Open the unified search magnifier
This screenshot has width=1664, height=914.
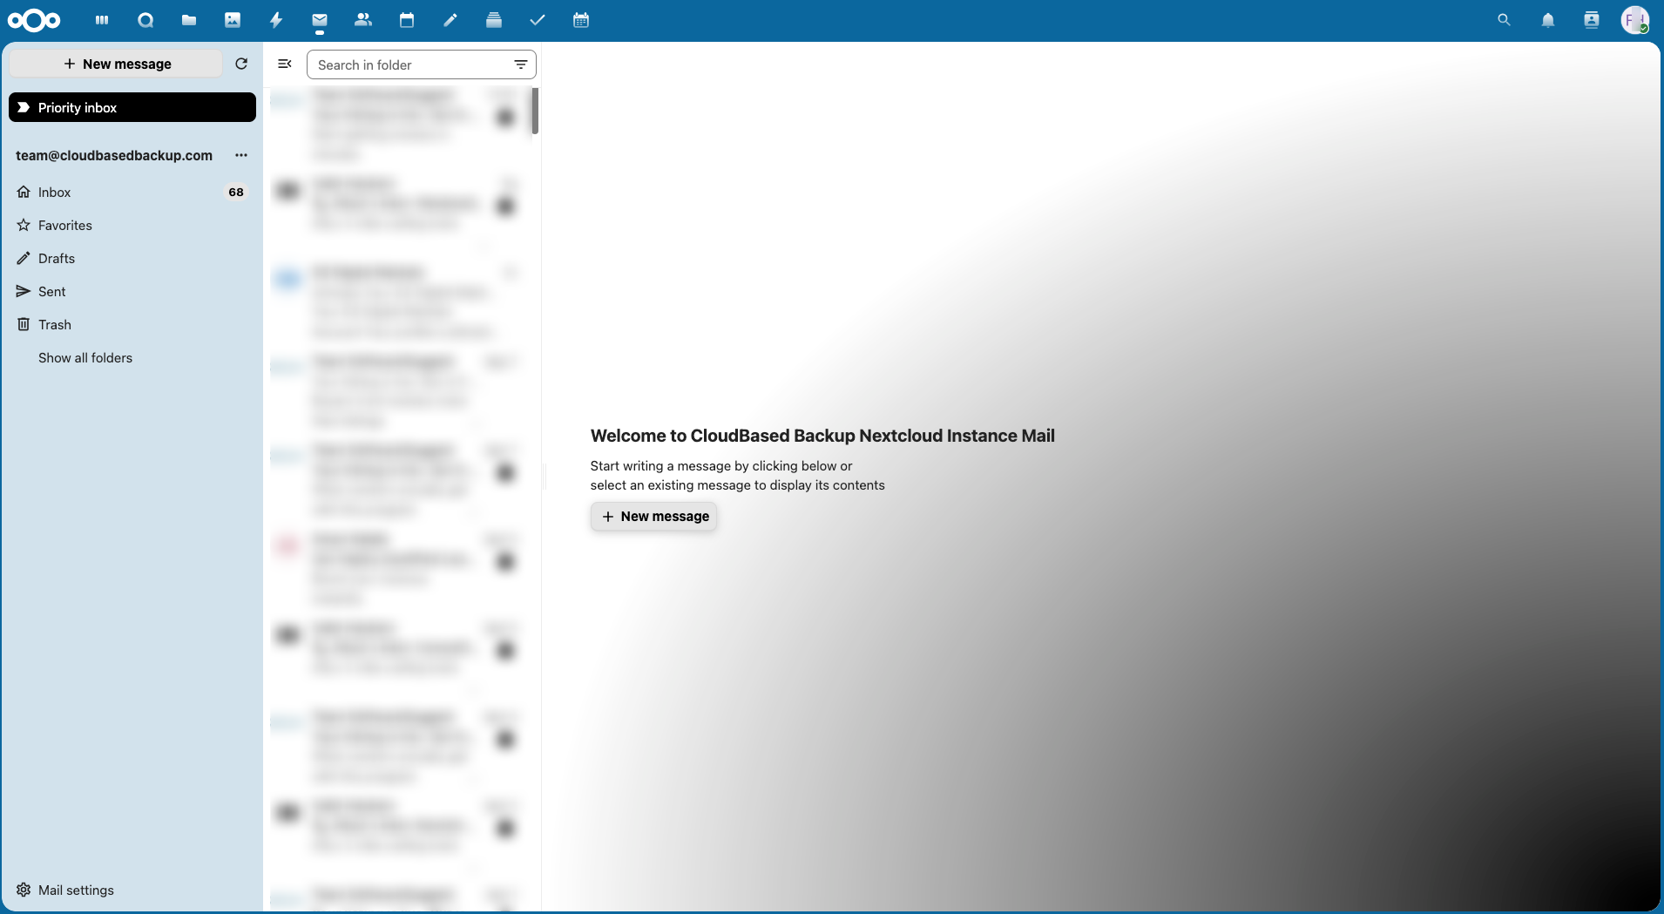tap(1504, 20)
